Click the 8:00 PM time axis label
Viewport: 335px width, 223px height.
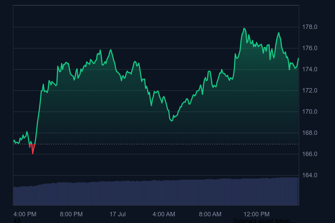click(x=71, y=214)
